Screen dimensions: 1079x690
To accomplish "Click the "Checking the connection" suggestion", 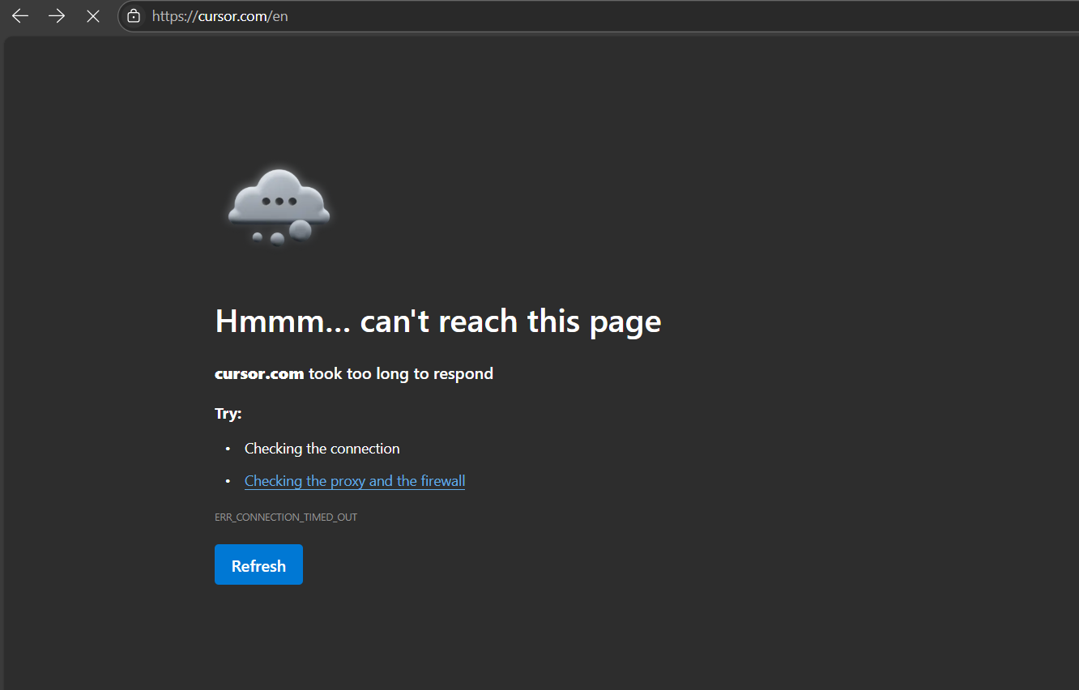I will (322, 449).
